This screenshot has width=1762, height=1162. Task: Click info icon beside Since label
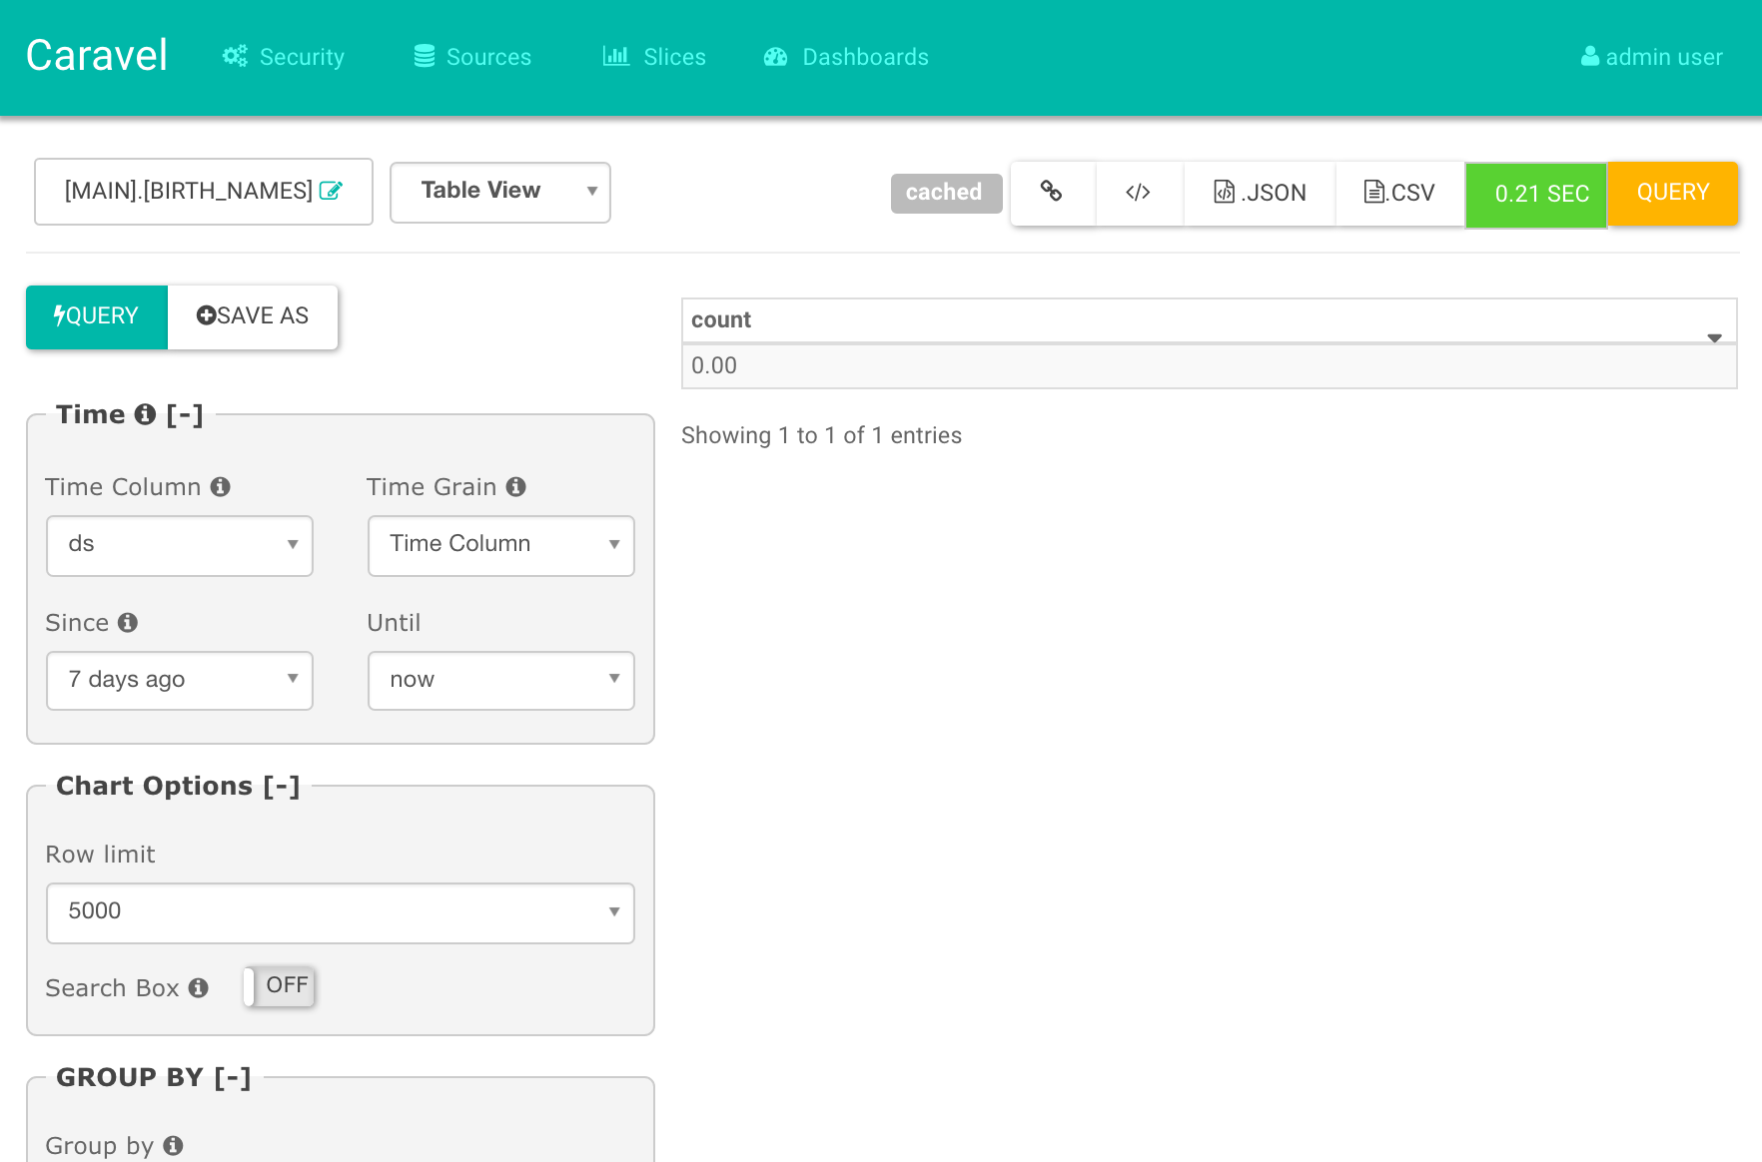pos(128,622)
